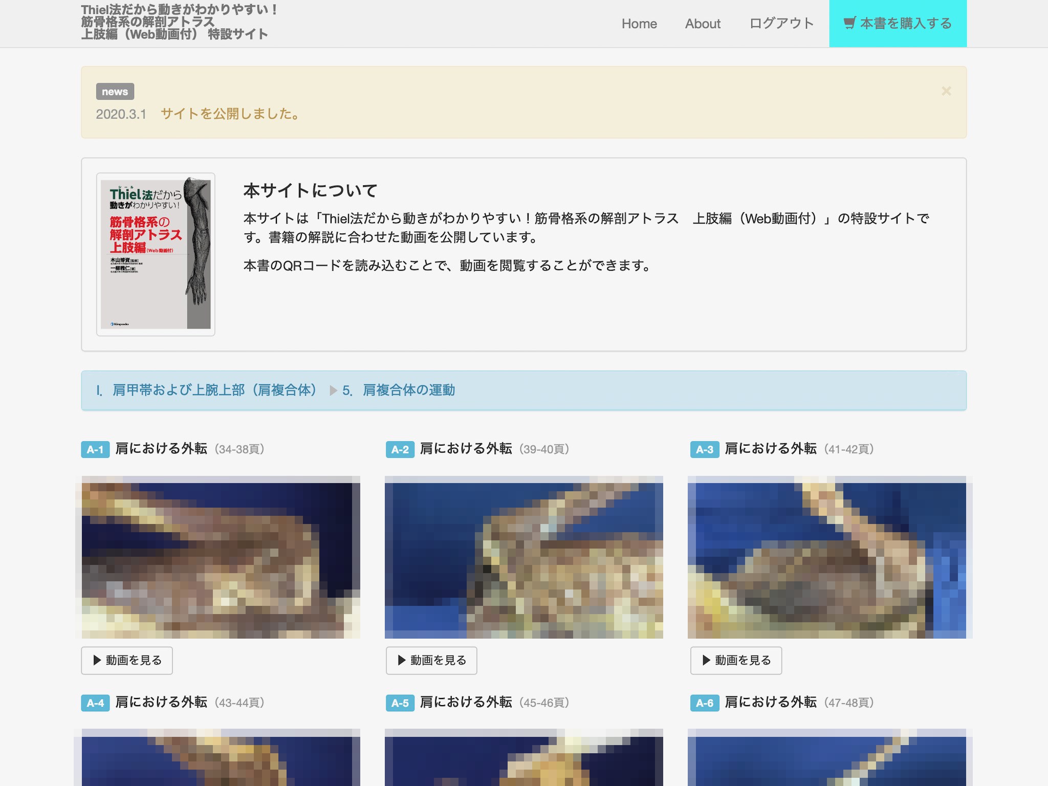Image resolution: width=1048 pixels, height=786 pixels.
Task: Click the 本書を購入する purchase button
Action: (898, 24)
